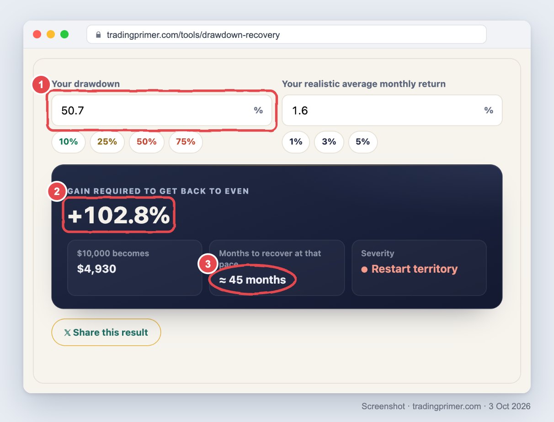Viewport: 554px width, 422px height.
Task: Choose the 1% monthly return preset
Action: pos(296,142)
